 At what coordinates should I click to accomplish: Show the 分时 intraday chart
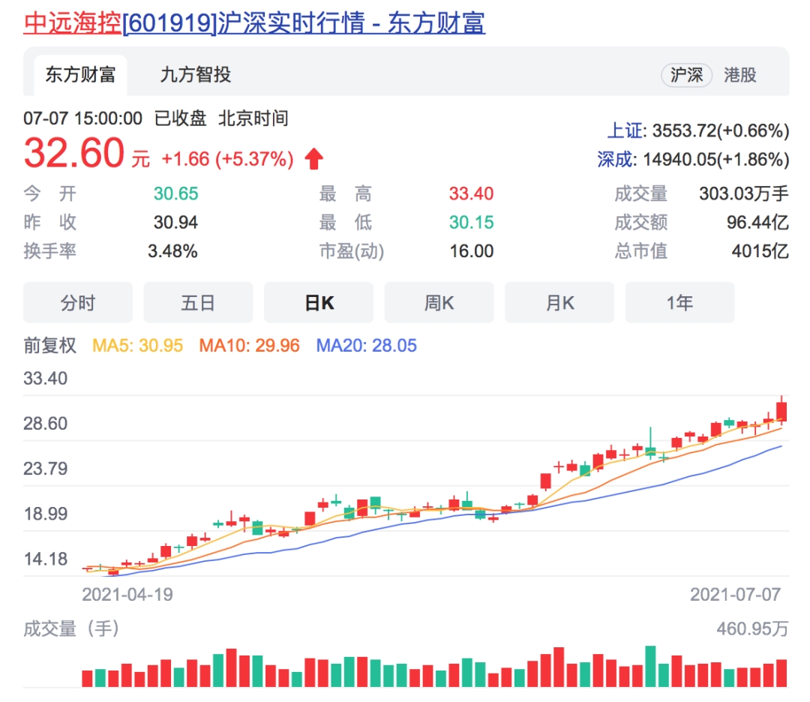pos(78,303)
